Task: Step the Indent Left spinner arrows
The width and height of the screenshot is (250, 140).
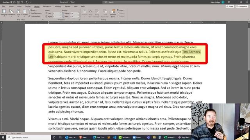Action: pos(61,14)
